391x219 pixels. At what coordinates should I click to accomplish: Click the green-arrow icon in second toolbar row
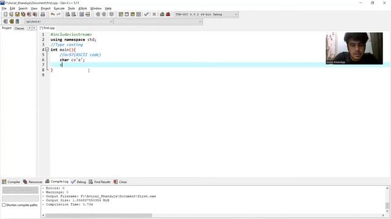(11, 21)
